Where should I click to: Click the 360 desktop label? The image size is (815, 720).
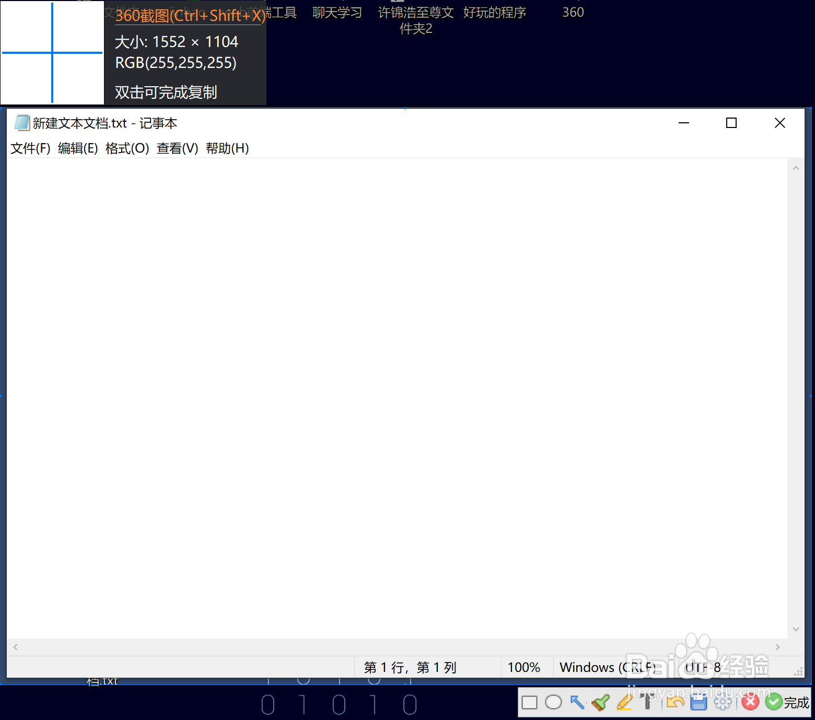pyautogui.click(x=573, y=13)
